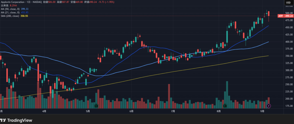Viewport: 294px width, 124px height.
Task: Open the purple lightning news marker
Action: [269, 106]
